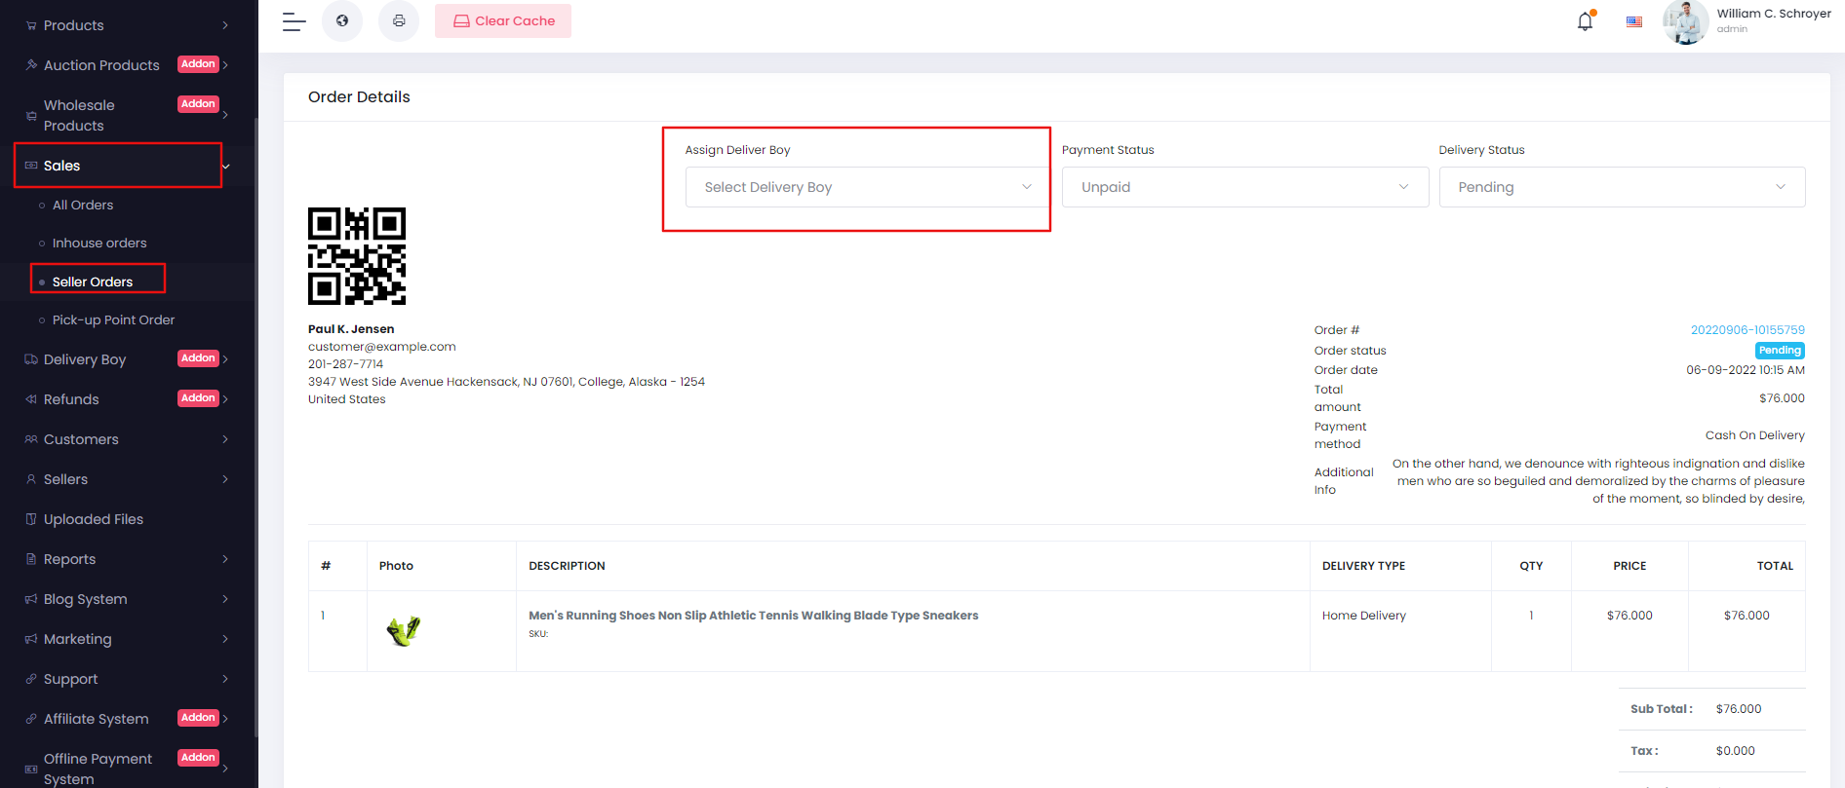Screen dimensions: 1845x788
Task: Open the notification bell icon
Action: point(1586,20)
